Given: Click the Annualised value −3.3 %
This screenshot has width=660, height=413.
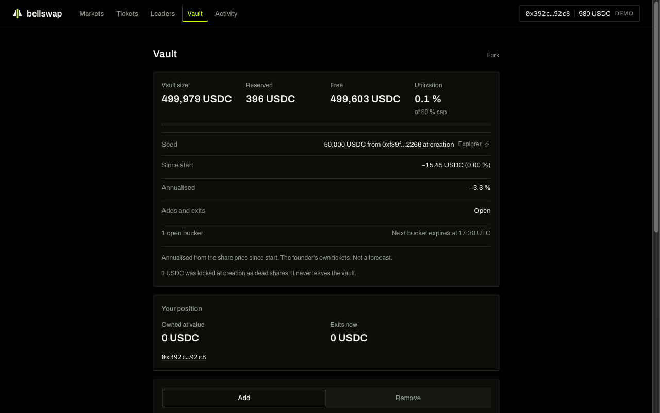Looking at the screenshot, I should tap(480, 188).
